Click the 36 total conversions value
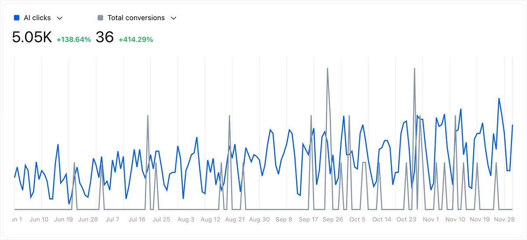This screenshot has width=527, height=240. click(x=105, y=37)
